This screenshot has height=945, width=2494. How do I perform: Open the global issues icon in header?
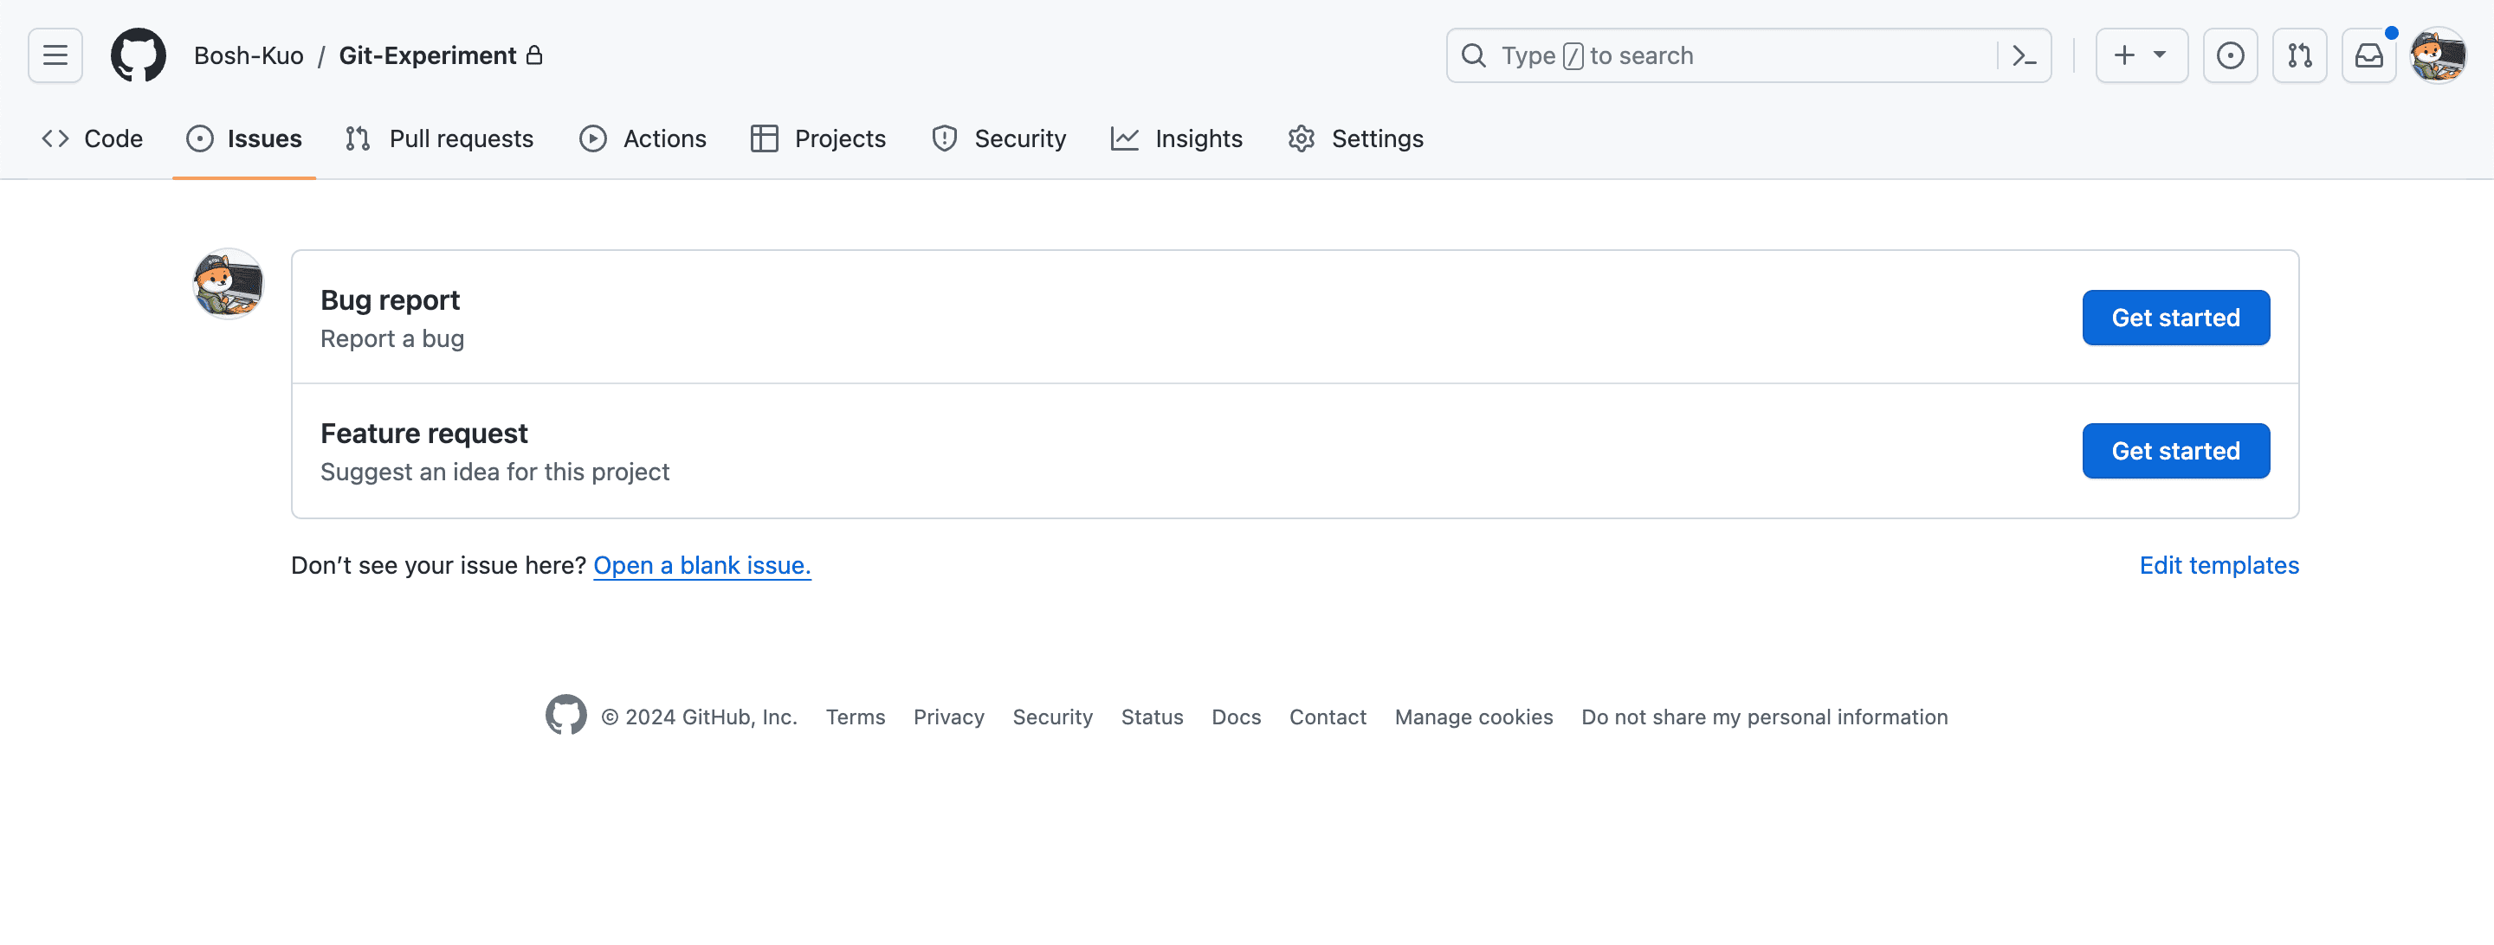[2230, 55]
